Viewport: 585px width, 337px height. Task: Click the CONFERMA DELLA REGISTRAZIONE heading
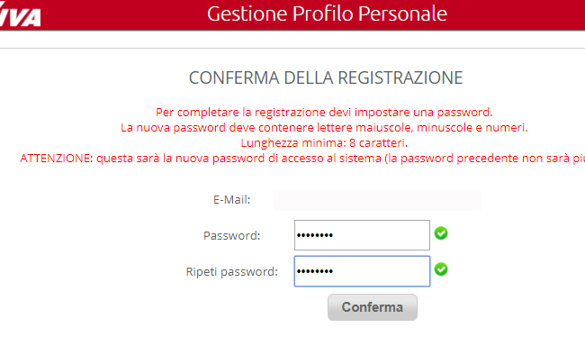[326, 78]
